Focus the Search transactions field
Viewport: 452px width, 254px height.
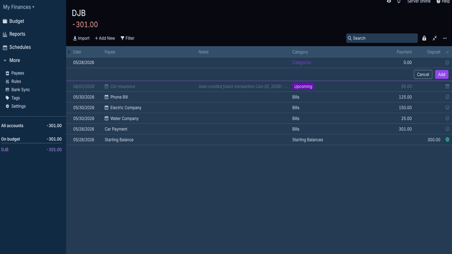click(x=382, y=38)
